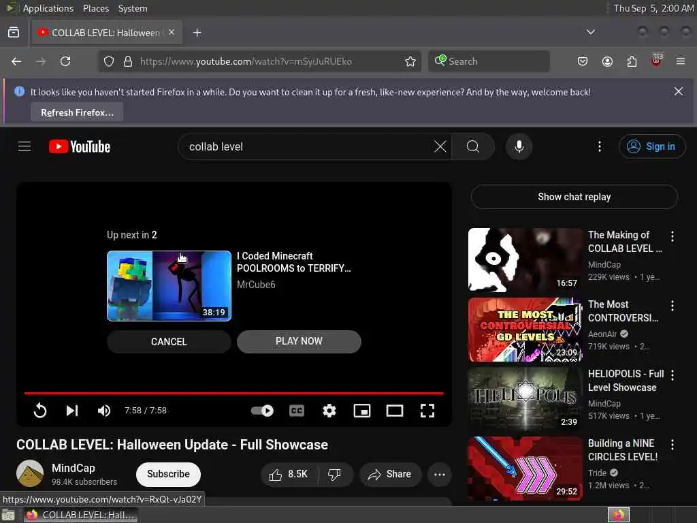
Task: Open HELIOPOLIS - Full Level Showcase title
Action: [x=626, y=381]
